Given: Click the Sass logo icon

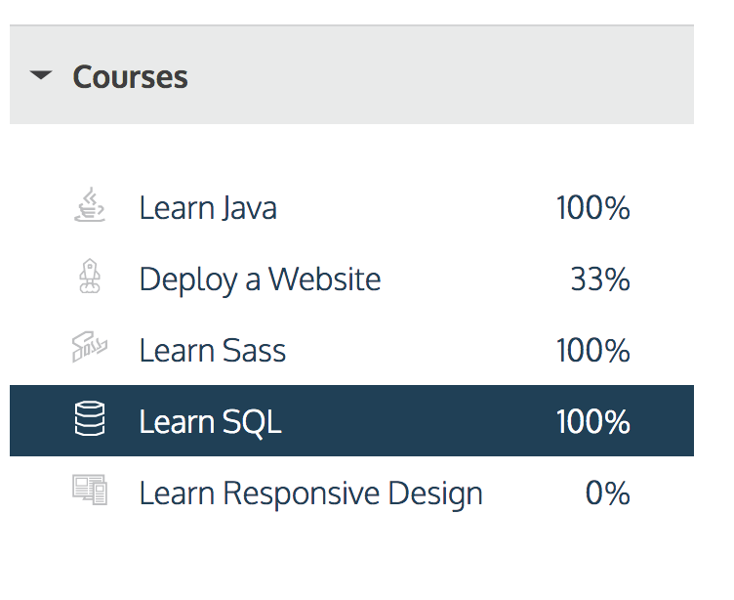Looking at the screenshot, I should pos(90,350).
